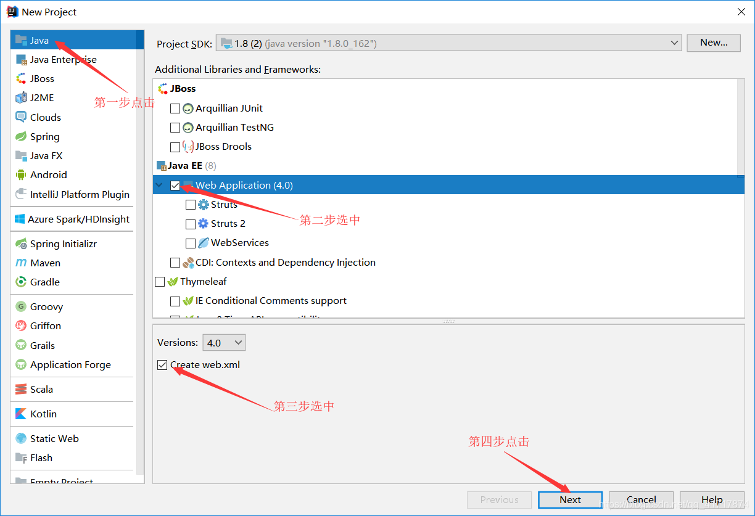
Task: Click the Arquillian JUnit icon
Action: (188, 109)
